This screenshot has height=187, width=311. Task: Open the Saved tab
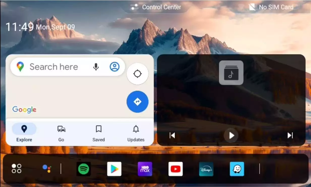(x=99, y=133)
